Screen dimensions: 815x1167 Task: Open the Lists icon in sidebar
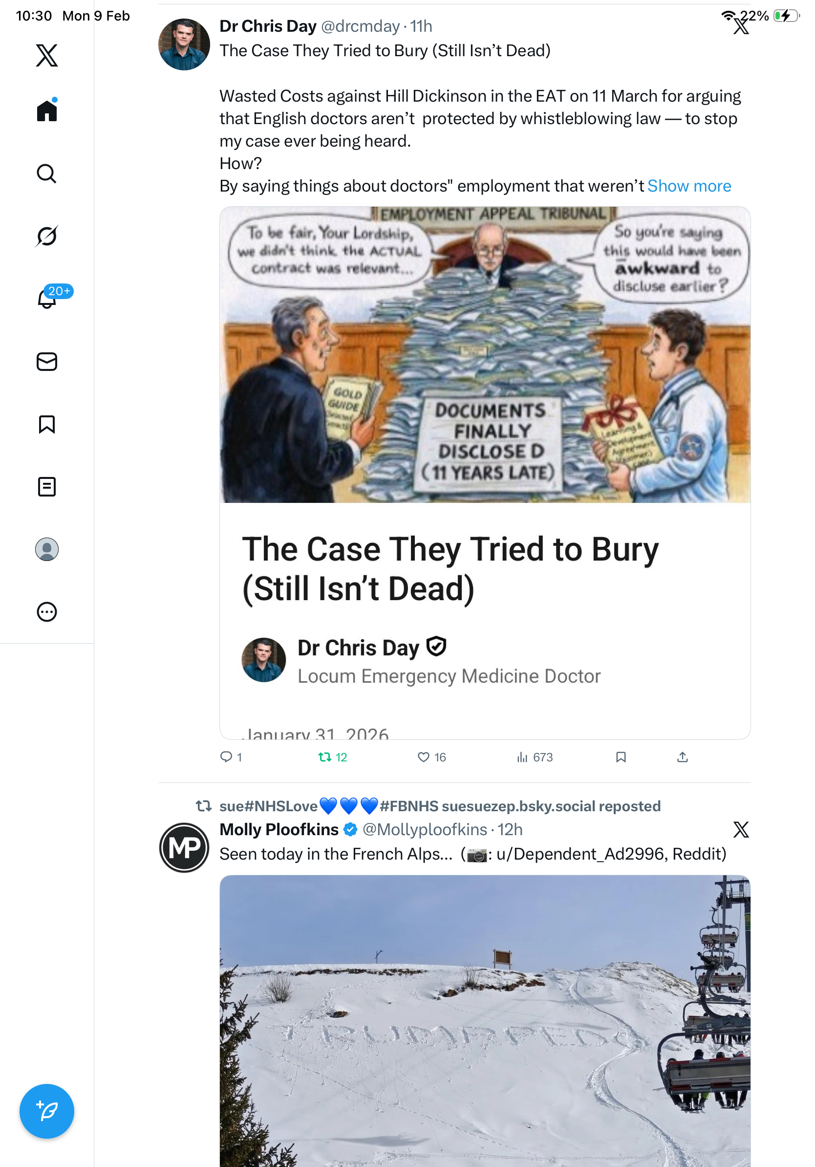pyautogui.click(x=47, y=487)
